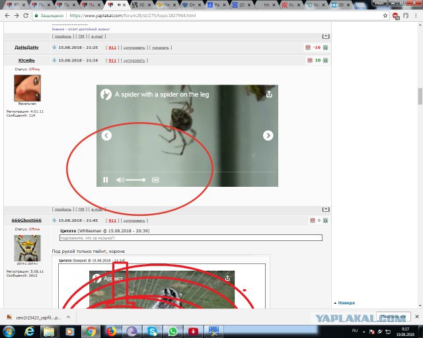This screenshot has width=423, height=338.
Task: Open the title 'A spider with a spider on the leg'
Action: click(x=162, y=94)
